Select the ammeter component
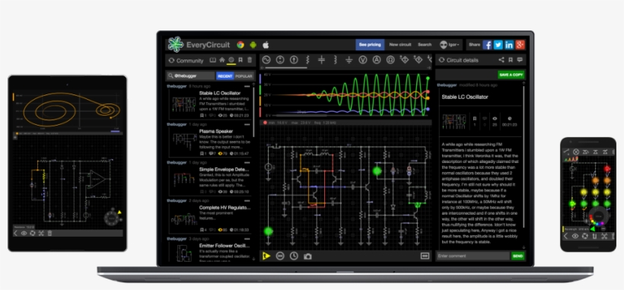 click(377, 60)
